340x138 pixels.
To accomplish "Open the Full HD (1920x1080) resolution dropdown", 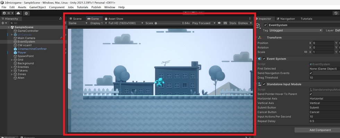I will click(x=126, y=23).
